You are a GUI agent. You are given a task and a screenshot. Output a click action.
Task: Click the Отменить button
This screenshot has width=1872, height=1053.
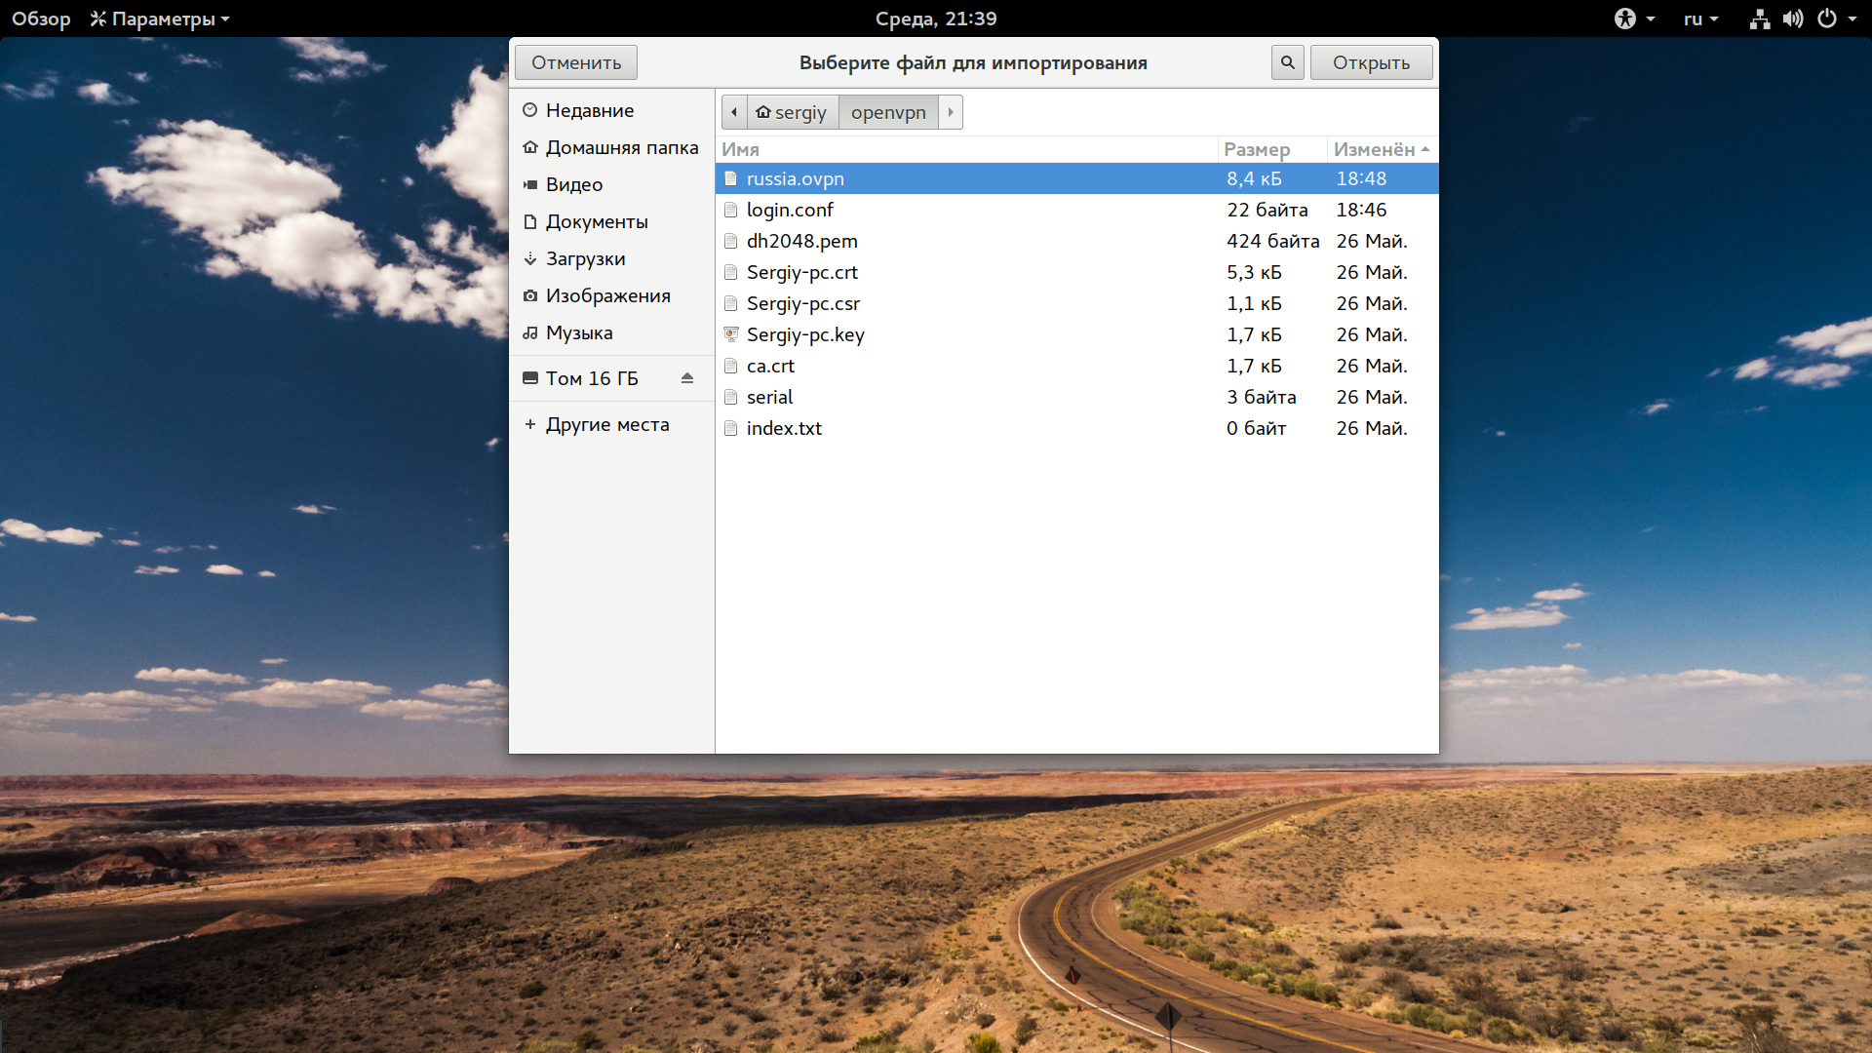pos(576,62)
